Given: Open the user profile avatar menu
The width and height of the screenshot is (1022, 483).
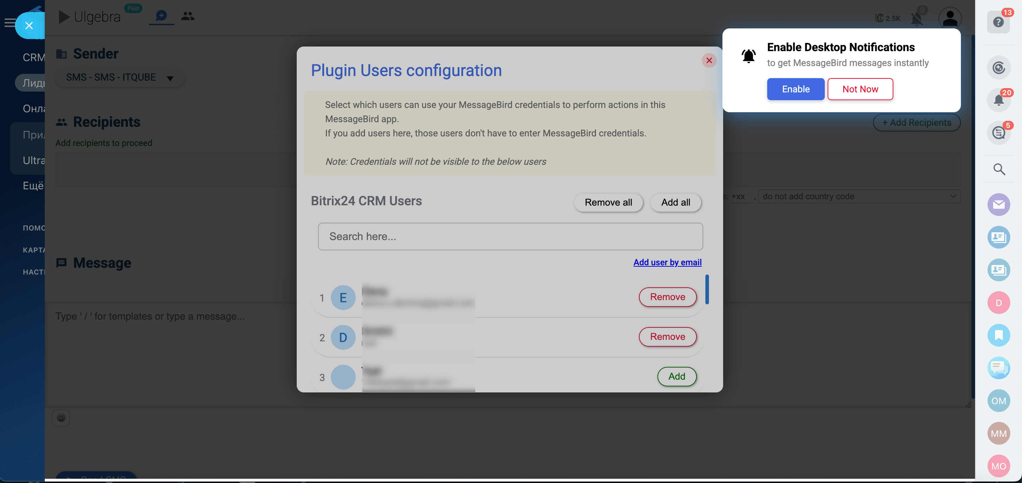Looking at the screenshot, I should point(950,18).
